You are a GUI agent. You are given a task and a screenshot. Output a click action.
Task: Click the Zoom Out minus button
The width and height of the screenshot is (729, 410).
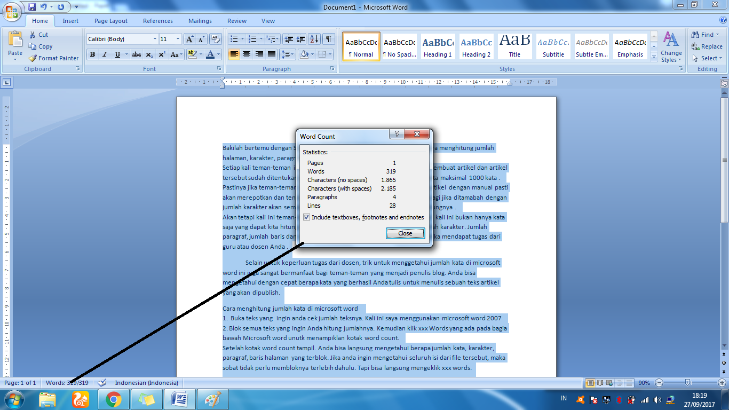pyautogui.click(x=659, y=383)
